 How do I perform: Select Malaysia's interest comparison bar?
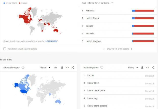pos(143,11)
